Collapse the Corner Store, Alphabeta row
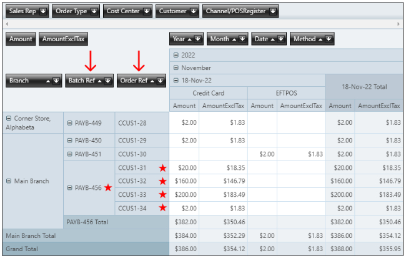 8,118
